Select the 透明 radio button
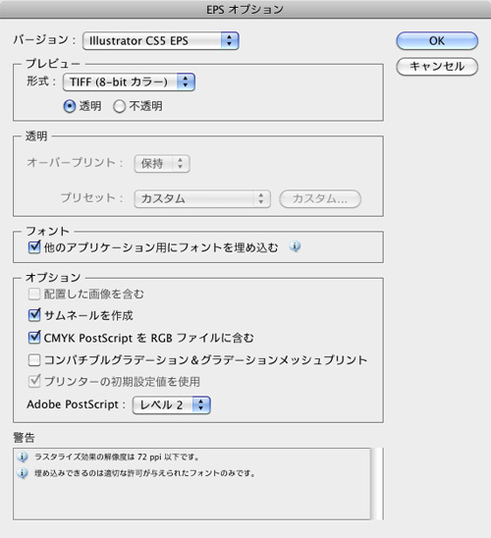 [70, 106]
